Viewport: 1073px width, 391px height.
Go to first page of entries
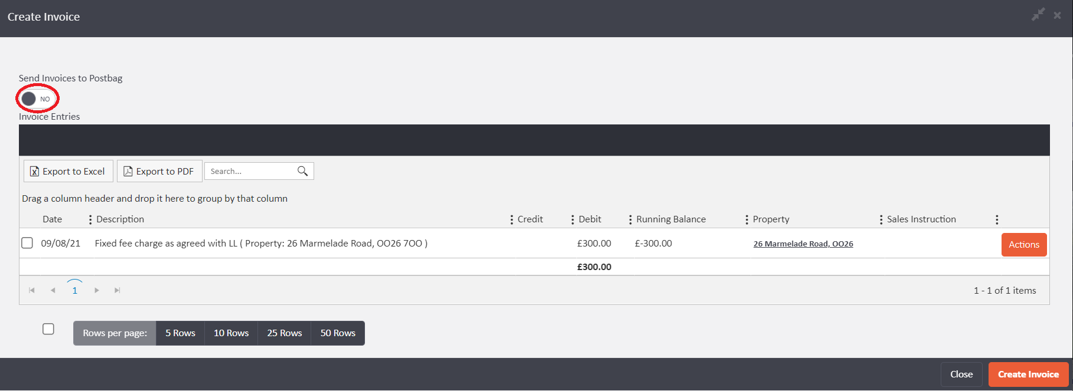32,290
